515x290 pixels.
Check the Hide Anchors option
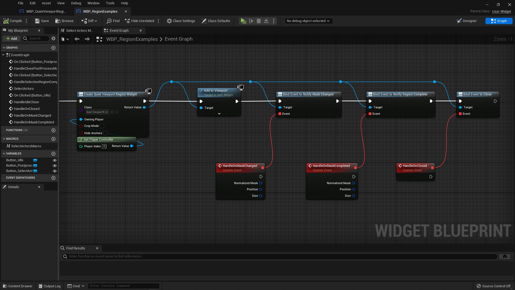105,133
